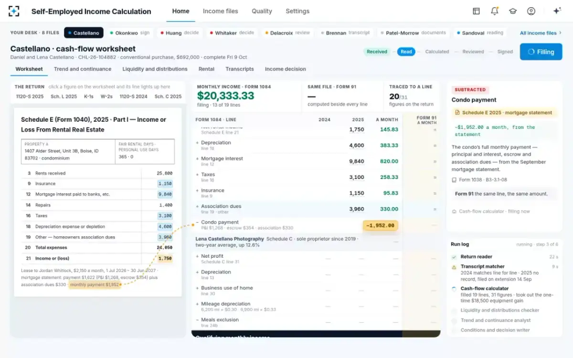Switch to Liquidity and distributions tab
This screenshot has height=358, width=573.
[155, 69]
